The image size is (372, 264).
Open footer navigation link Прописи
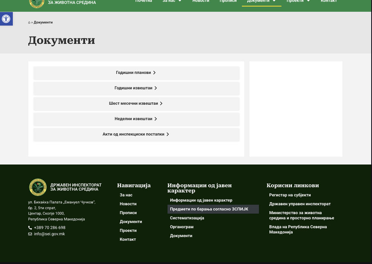coord(128,213)
